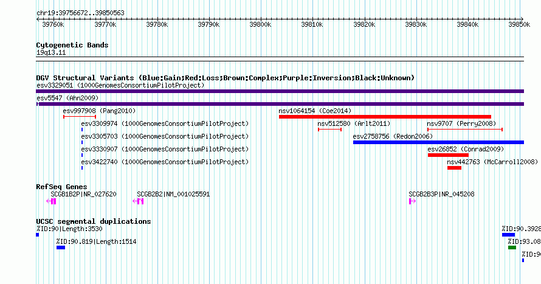
Task: Click the esv3309974 variant label
Action: pos(165,123)
